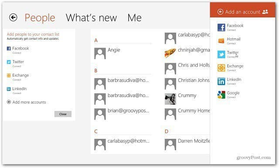Viewport: 279px width, 168px height.
Task: Click small Twitter icon in contact list box
Action: 9,62
